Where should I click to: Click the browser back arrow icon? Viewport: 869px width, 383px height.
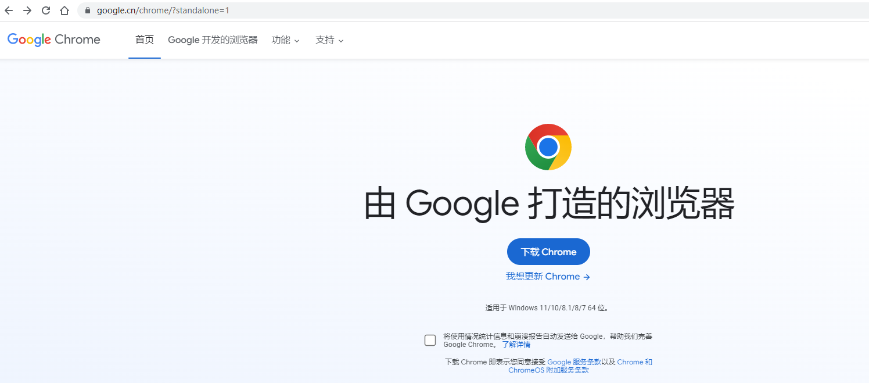coord(10,10)
